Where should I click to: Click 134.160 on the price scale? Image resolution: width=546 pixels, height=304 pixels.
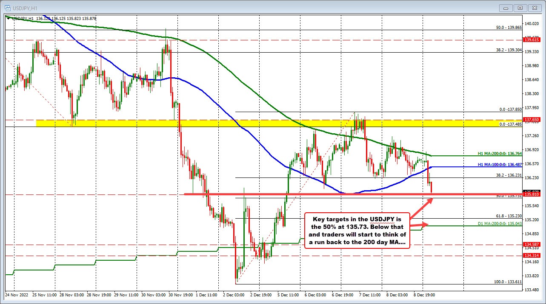tap(532, 262)
